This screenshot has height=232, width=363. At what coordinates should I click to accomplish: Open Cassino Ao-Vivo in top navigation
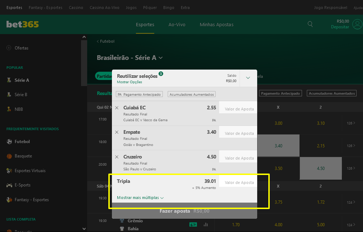tap(104, 8)
